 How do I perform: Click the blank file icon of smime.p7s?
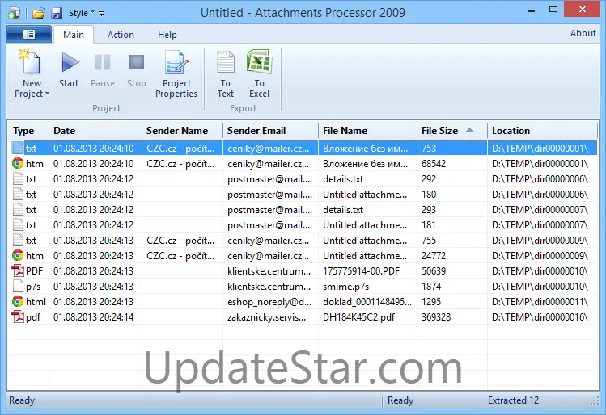[x=18, y=286]
